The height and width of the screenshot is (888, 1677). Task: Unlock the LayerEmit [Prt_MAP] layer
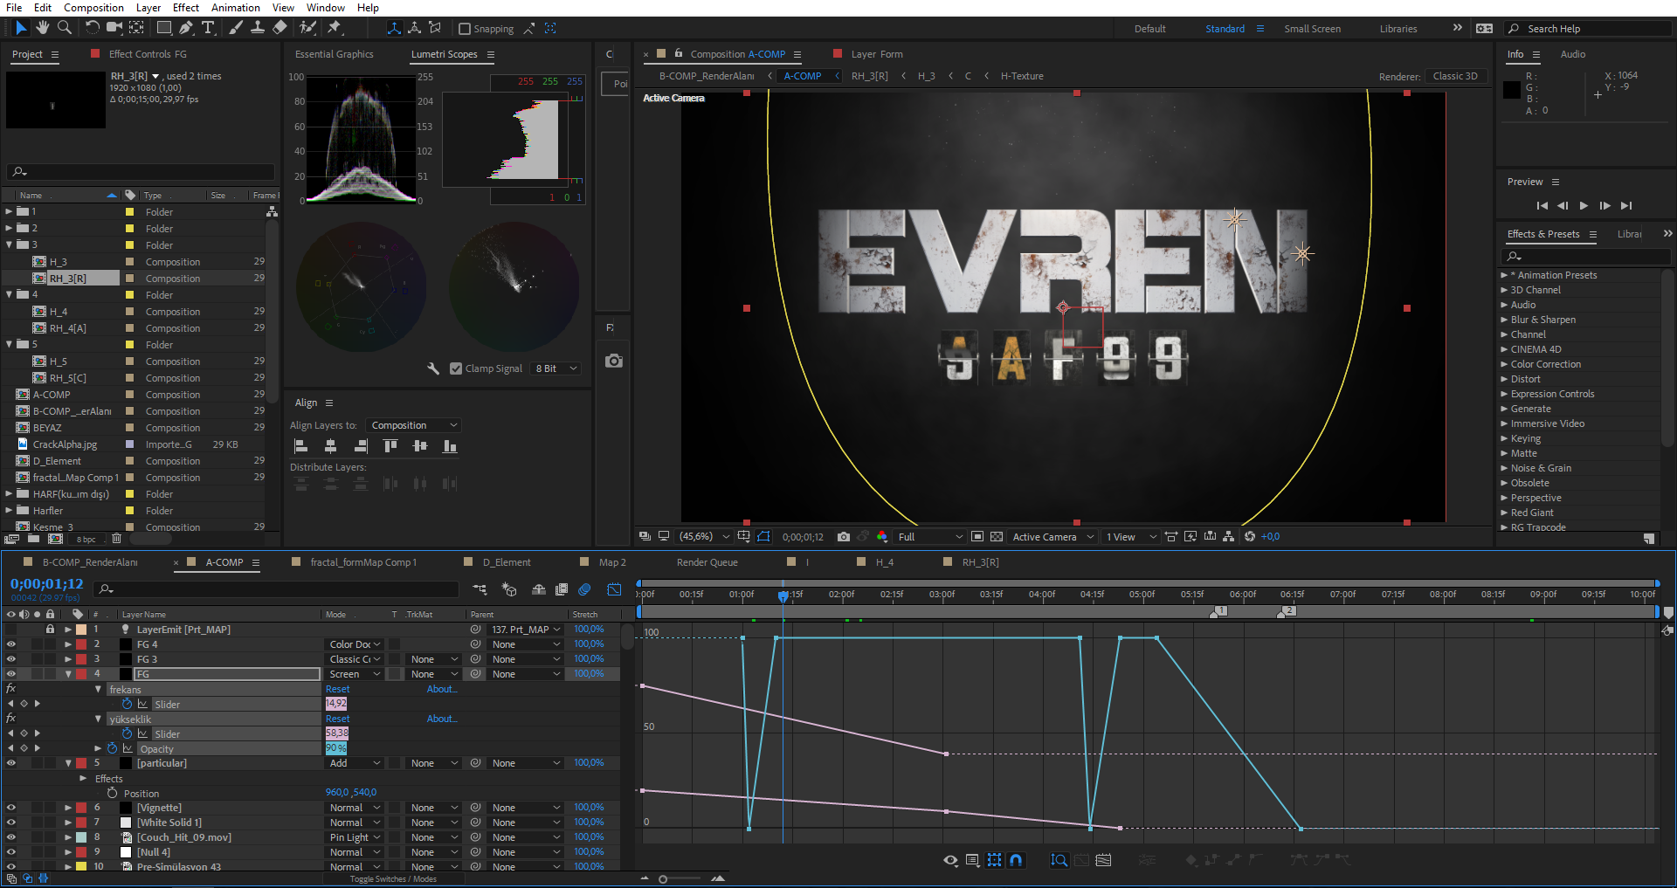(x=50, y=630)
